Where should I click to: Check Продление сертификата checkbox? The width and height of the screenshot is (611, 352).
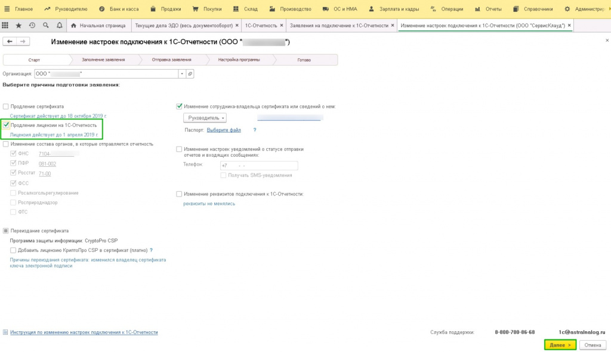[5, 106]
